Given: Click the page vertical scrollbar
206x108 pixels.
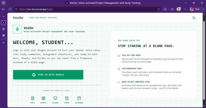Looking at the screenshot, I should pos(204,60).
